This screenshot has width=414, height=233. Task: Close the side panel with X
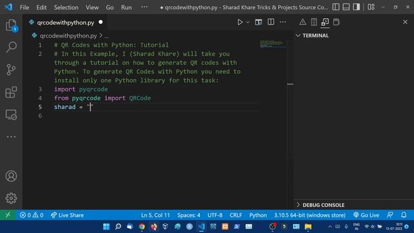click(x=405, y=22)
